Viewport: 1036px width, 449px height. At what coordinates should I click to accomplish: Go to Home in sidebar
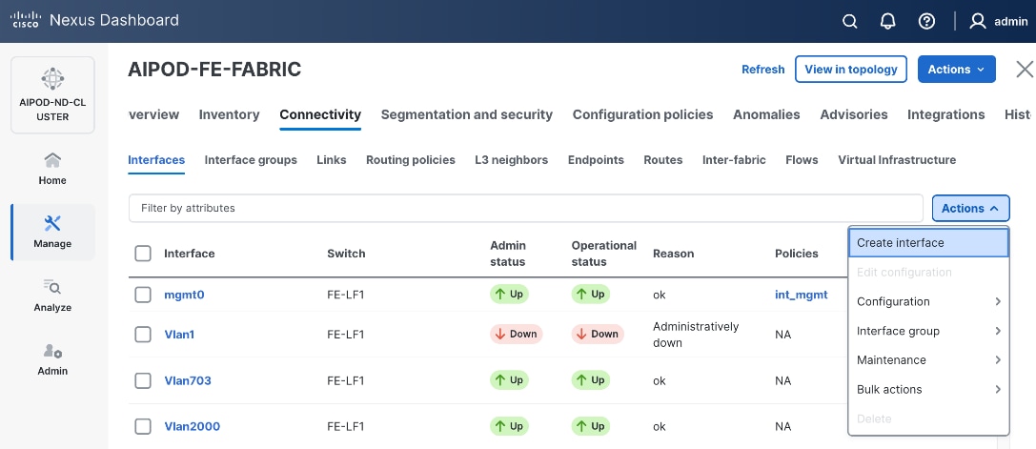click(x=52, y=169)
